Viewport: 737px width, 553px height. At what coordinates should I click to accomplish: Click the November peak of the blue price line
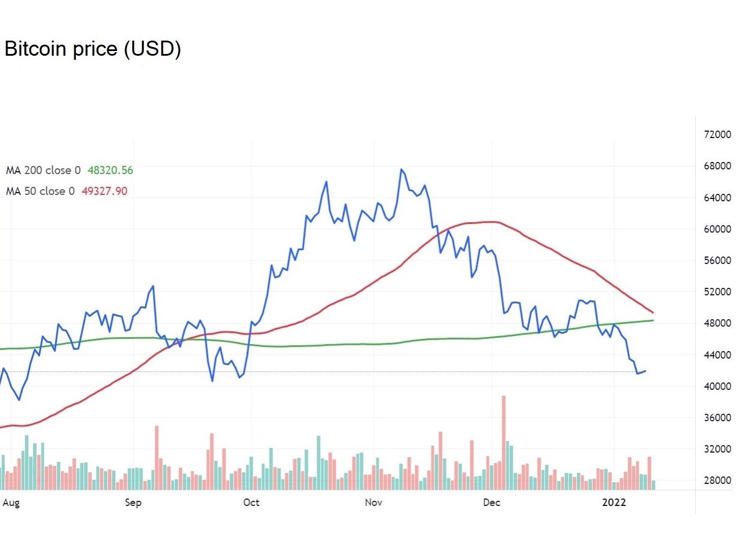pyautogui.click(x=401, y=169)
